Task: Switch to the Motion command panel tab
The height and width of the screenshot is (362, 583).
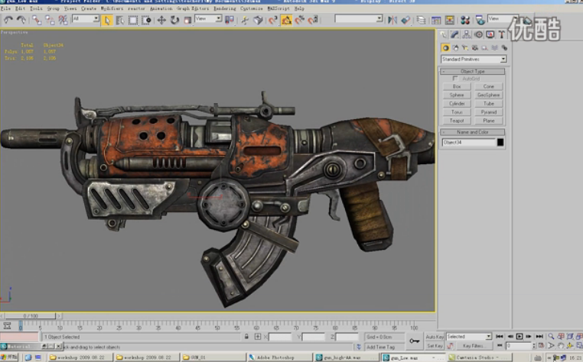Action: (478, 34)
